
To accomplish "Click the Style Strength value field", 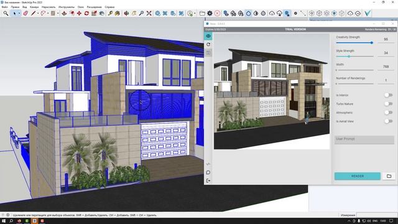I will click(x=386, y=53).
